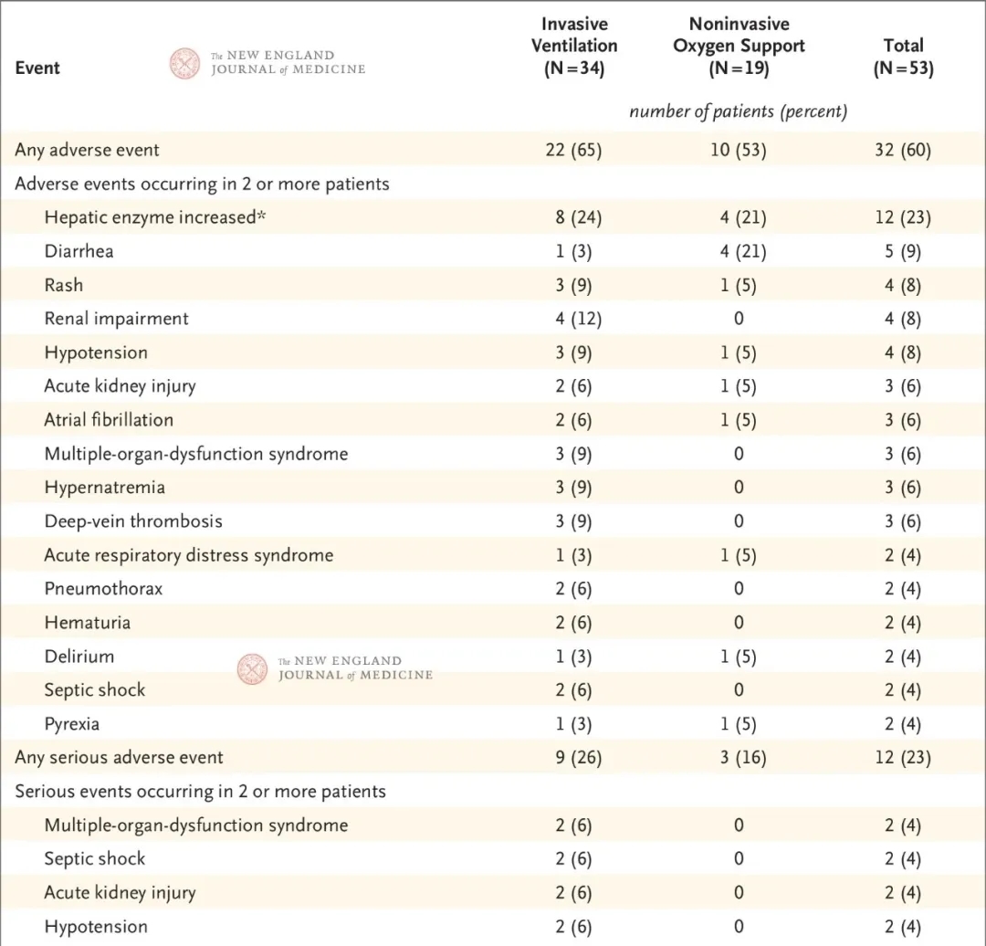This screenshot has height=946, width=986.
Task: Click the NEJM seal logo near the Delirium row
Action: tap(253, 668)
